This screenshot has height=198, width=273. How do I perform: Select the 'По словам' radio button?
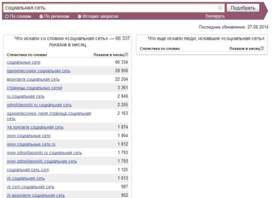tap(7, 16)
